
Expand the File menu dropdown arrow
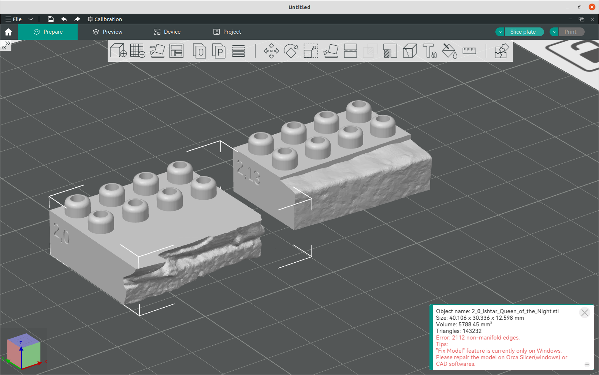tap(31, 19)
